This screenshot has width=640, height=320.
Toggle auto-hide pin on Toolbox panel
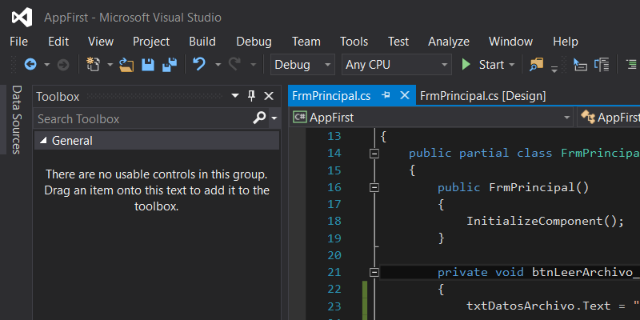pos(251,96)
